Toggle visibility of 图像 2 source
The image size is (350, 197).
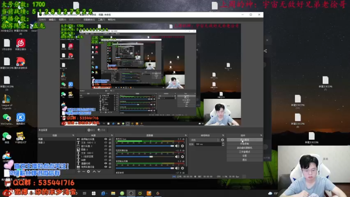(105, 149)
